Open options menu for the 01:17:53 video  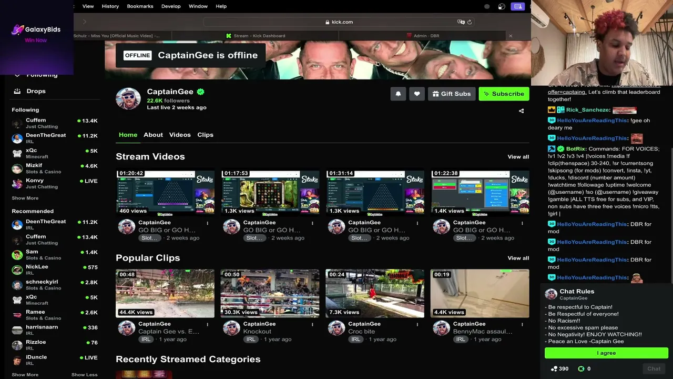312,223
